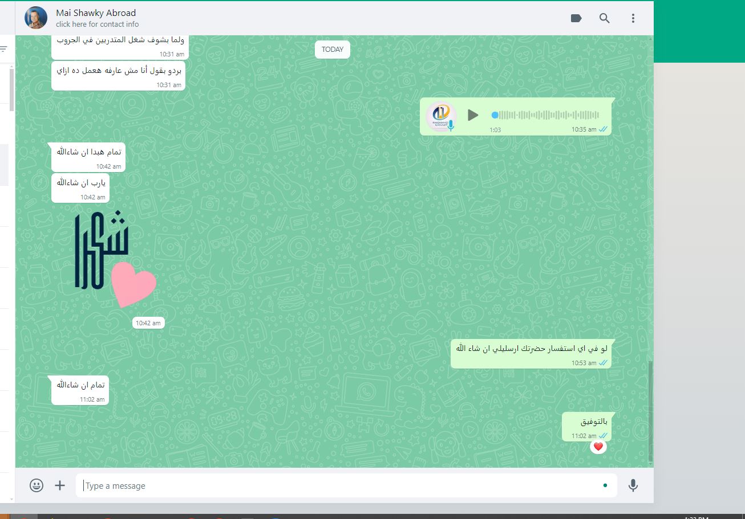Select the message تمام هبدا ان شاءالله
The image size is (745, 519).
[88, 157]
